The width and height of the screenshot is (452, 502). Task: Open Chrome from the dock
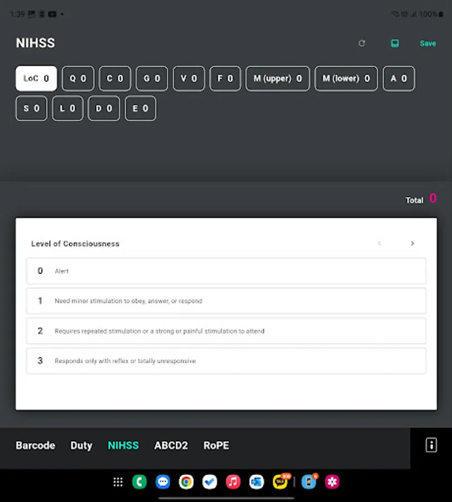pos(186,481)
